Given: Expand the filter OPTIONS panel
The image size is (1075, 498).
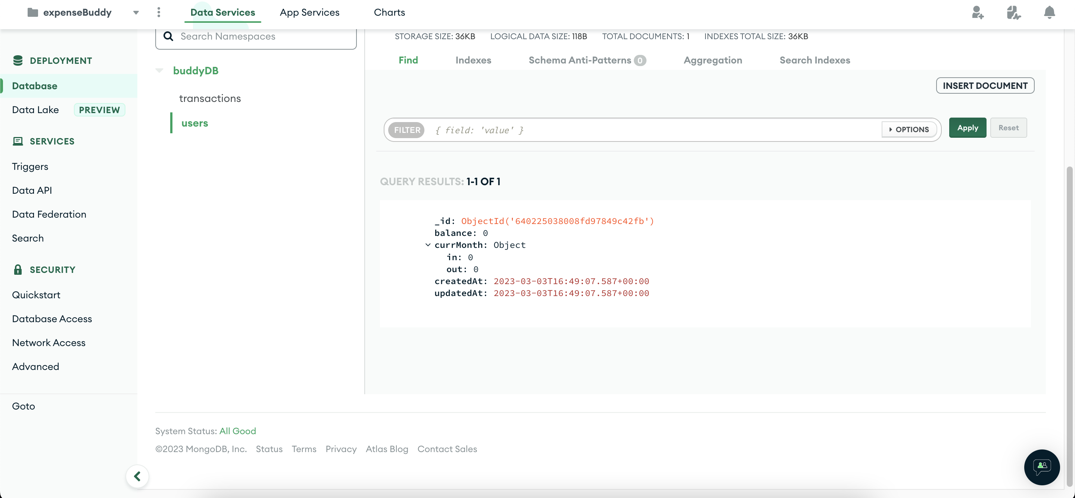Looking at the screenshot, I should [909, 130].
